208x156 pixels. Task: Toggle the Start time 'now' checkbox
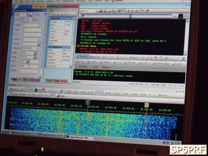click(34, 14)
